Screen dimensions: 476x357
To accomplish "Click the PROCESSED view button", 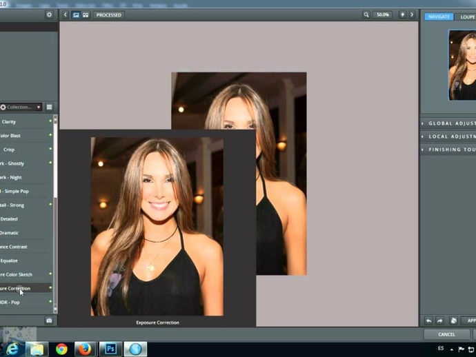I will point(109,15).
